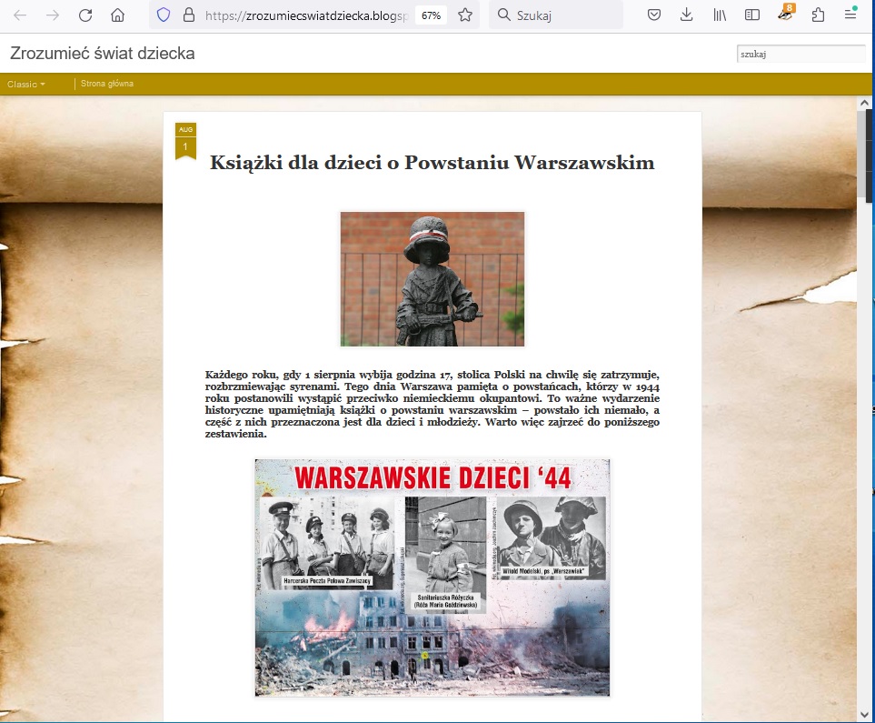Focus the Szukaj browser search field
This screenshot has height=723, width=875.
[556, 15]
